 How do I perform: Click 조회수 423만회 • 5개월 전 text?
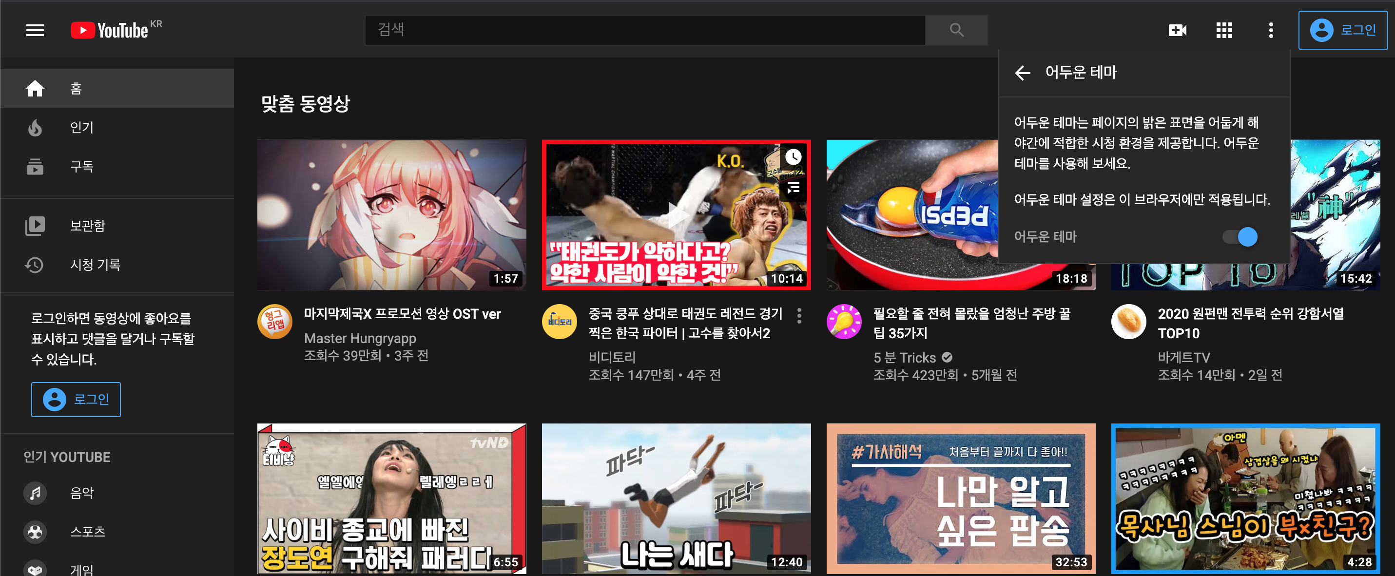tap(945, 375)
